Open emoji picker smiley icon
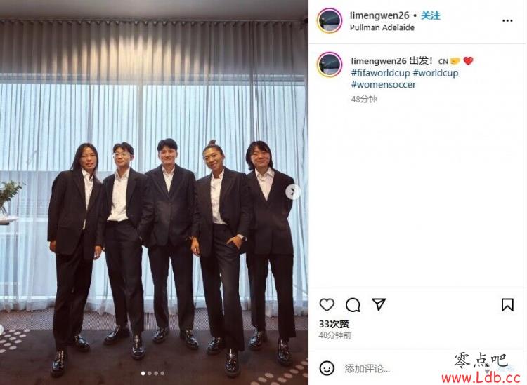Image resolution: width=527 pixels, height=385 pixels. tap(327, 368)
